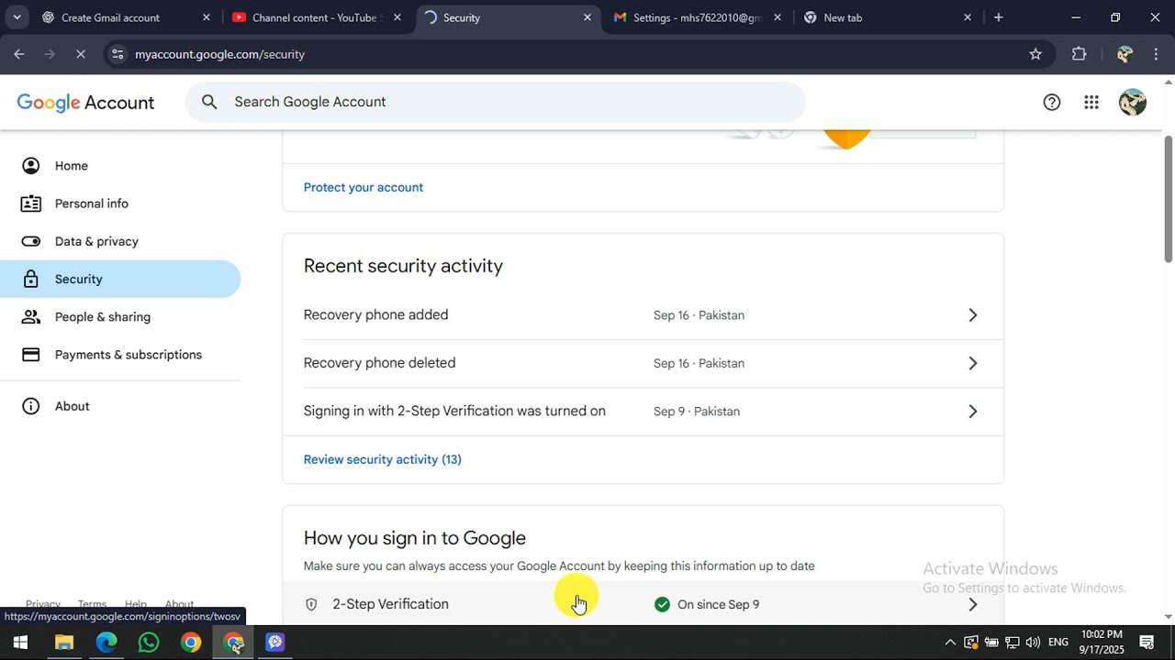Image resolution: width=1175 pixels, height=660 pixels.
Task: View site information icon in the address bar
Action: coord(117,54)
